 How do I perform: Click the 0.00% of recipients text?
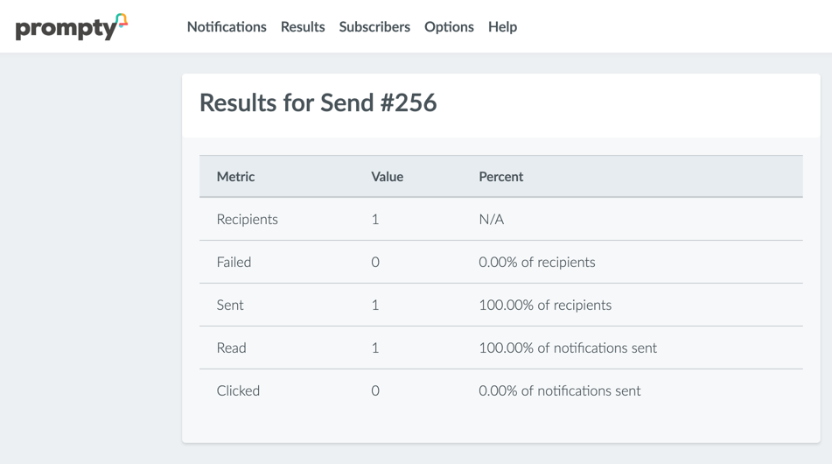coord(536,263)
